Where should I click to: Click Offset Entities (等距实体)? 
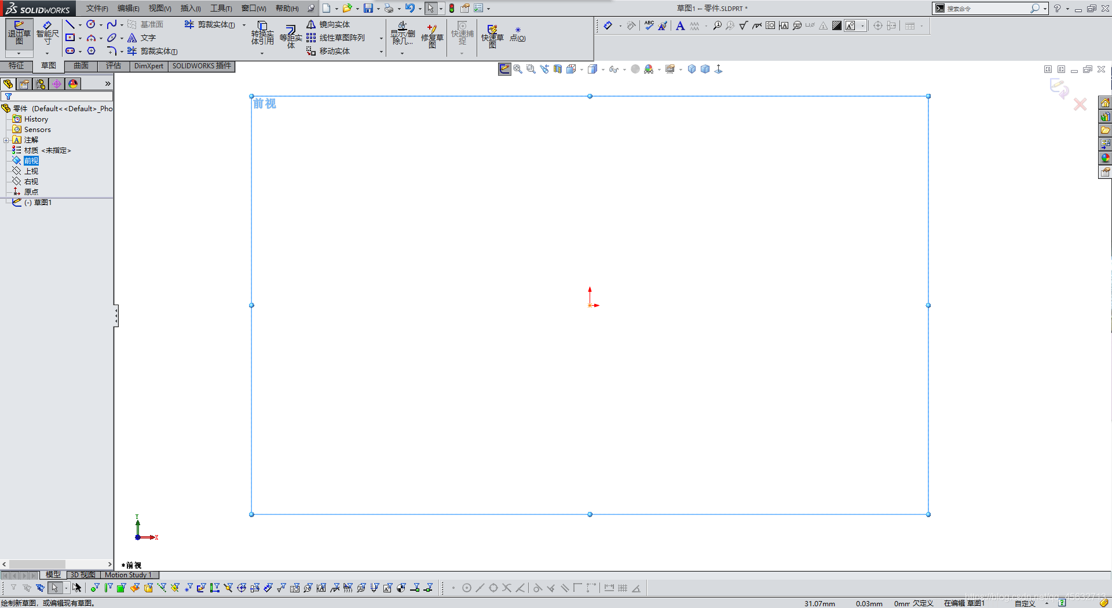291,36
